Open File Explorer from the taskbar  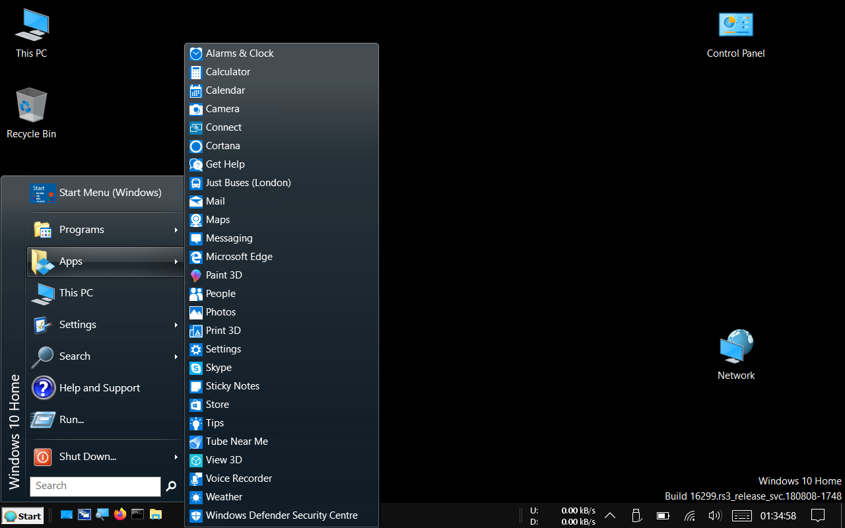(156, 515)
